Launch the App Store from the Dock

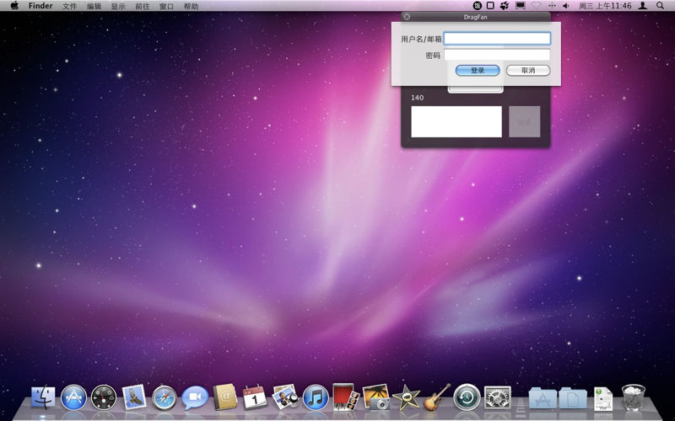pyautogui.click(x=73, y=397)
